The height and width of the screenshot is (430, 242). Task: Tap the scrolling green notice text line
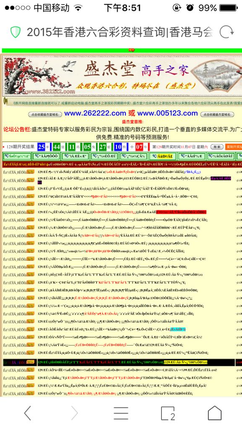[x=128, y=103]
